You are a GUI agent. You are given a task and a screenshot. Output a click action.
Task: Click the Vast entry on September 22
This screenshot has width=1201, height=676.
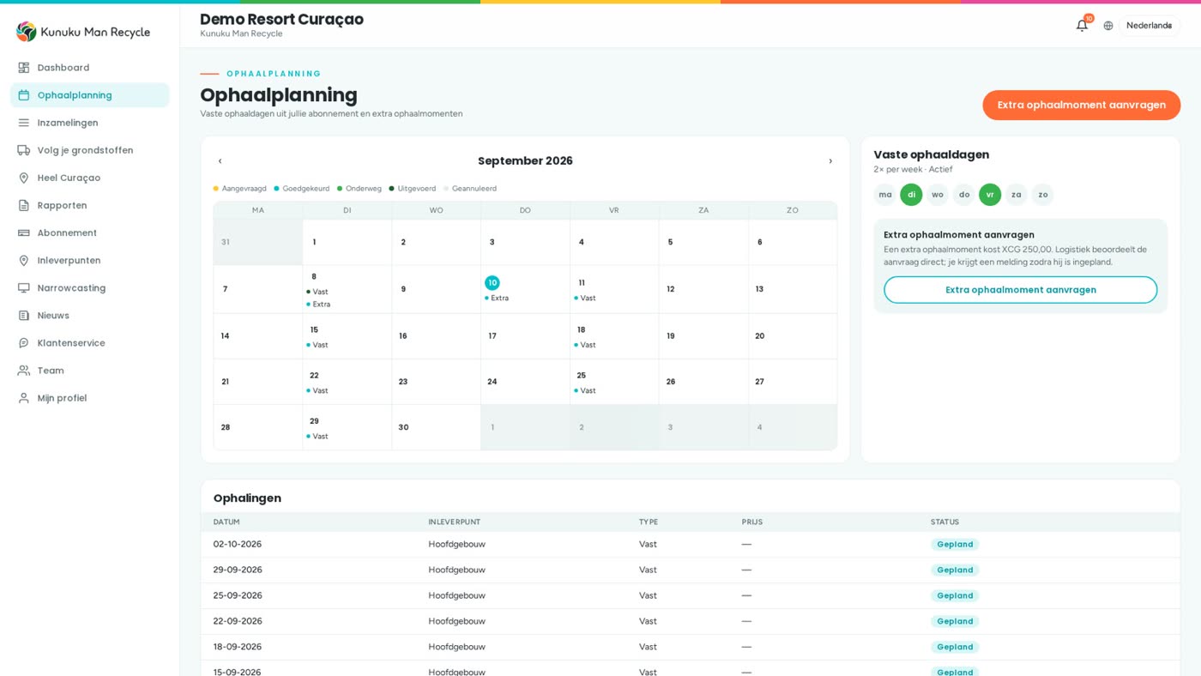[318, 390]
